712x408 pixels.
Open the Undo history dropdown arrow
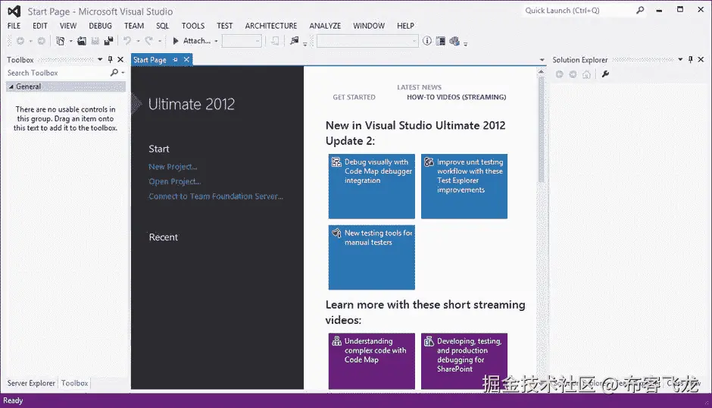[x=138, y=41]
